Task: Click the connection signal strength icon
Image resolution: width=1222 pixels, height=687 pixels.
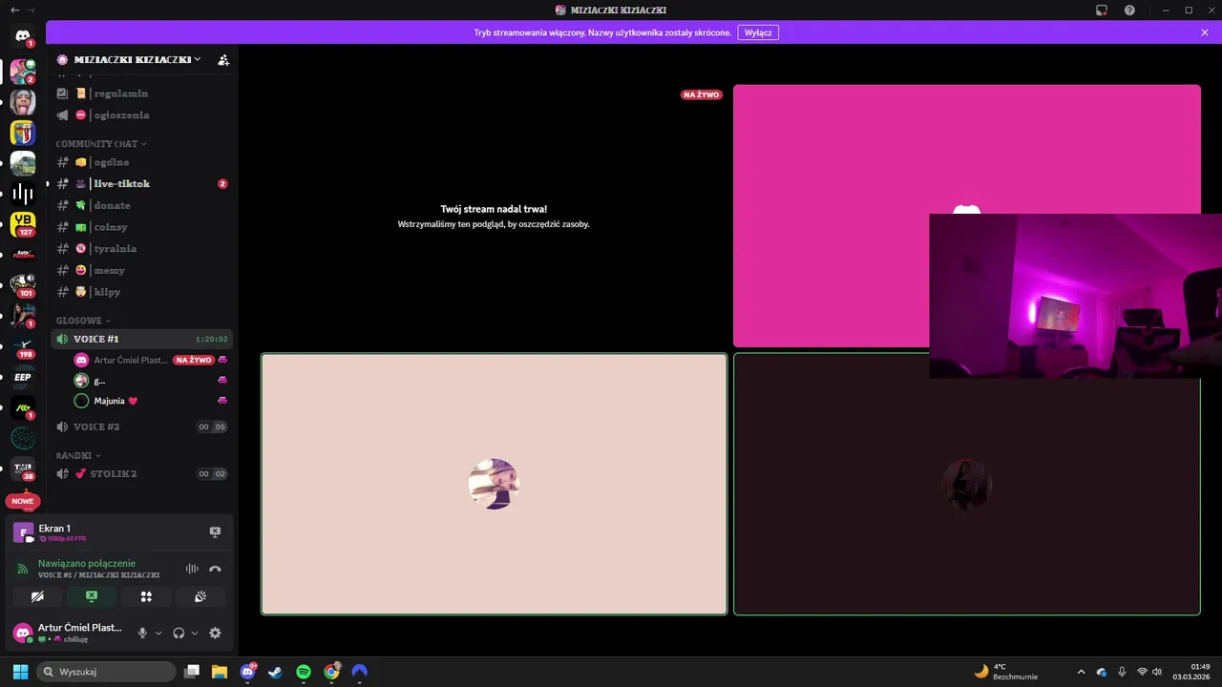Action: 23,569
